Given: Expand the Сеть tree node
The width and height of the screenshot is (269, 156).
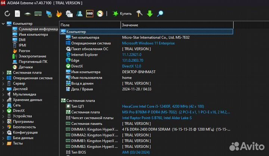Looking at the screenshot, I should click(3, 105).
